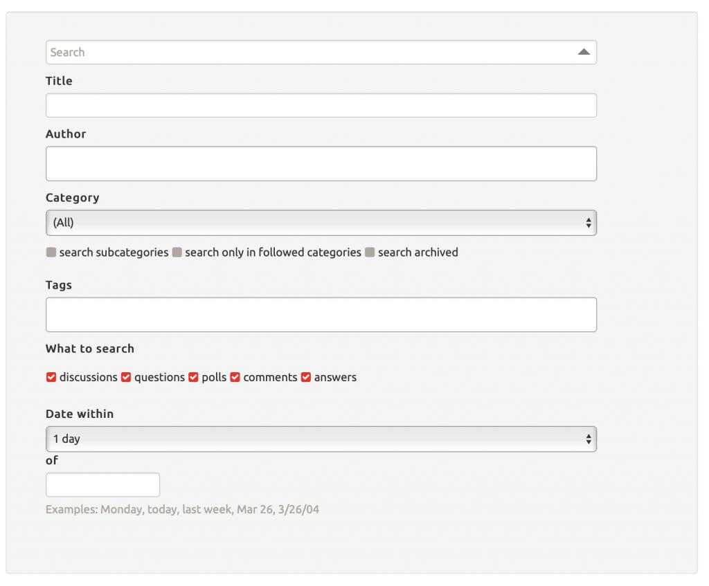709x586 pixels.
Task: Open the Date within dropdown showing 1 day
Action: coord(321,439)
